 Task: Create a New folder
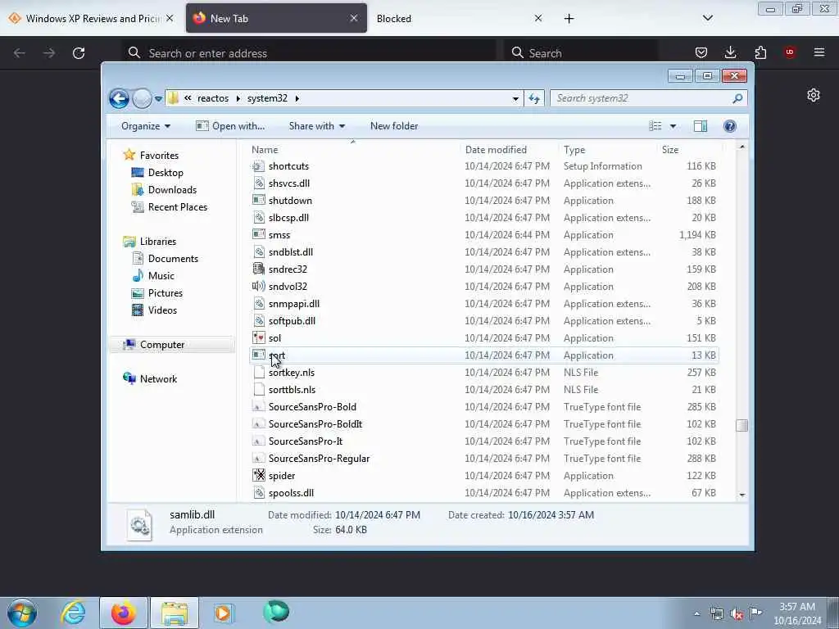pyautogui.click(x=394, y=126)
